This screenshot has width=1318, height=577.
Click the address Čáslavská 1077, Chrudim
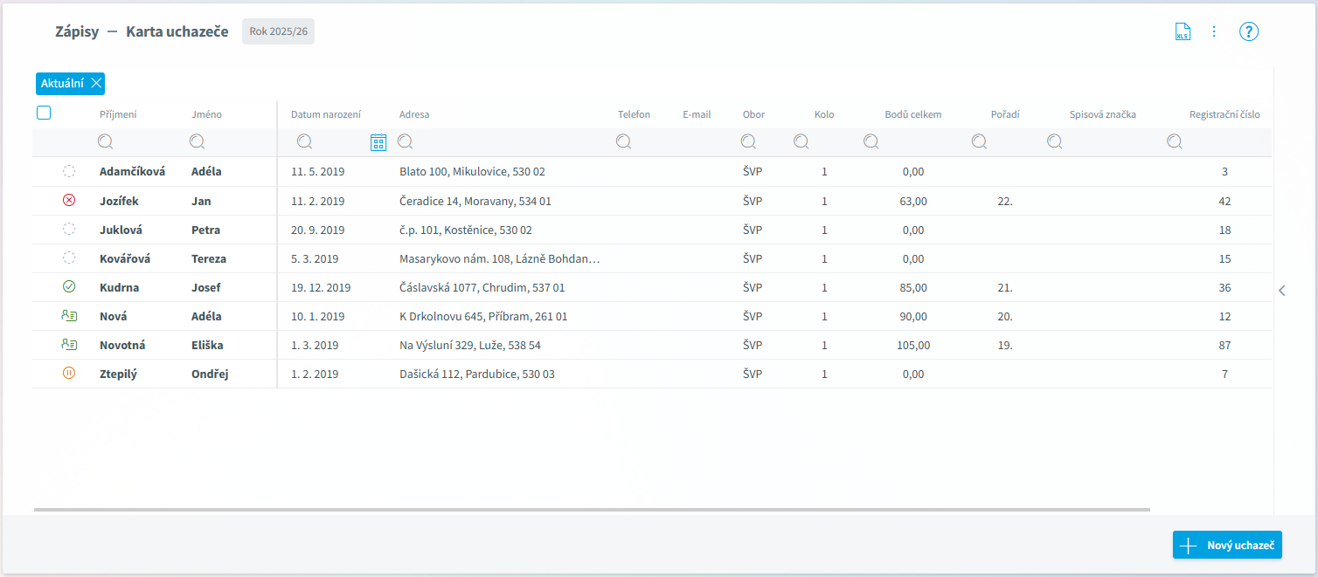tap(482, 287)
